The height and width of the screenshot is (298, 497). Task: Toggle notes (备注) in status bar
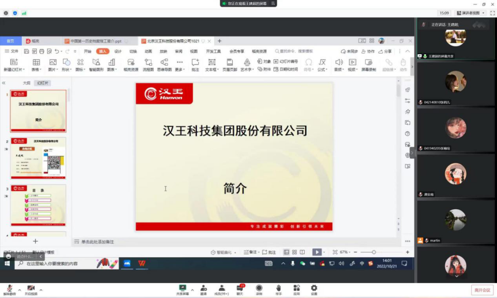coord(251,252)
